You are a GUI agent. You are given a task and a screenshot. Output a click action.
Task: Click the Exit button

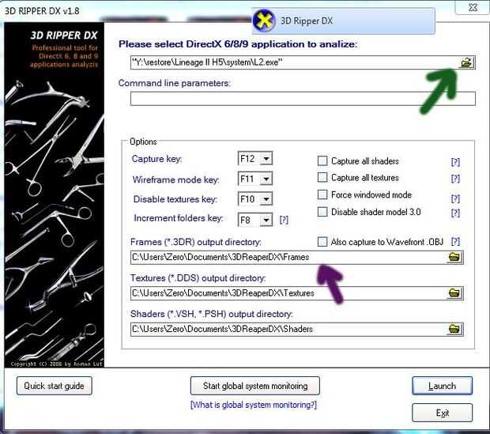tap(442, 413)
